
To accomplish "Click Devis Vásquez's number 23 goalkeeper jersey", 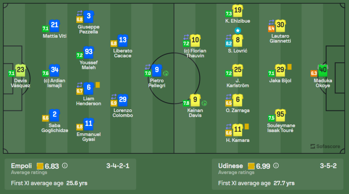I will (x=20, y=70).
